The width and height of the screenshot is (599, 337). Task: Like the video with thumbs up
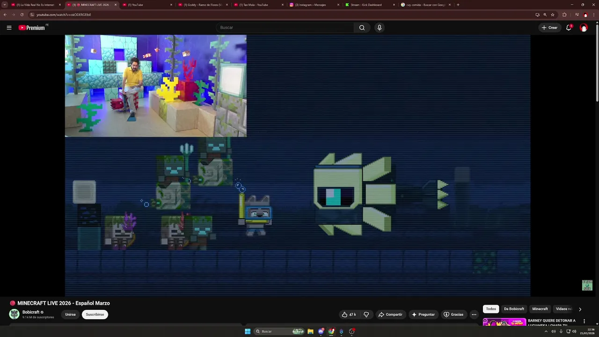tap(349, 315)
